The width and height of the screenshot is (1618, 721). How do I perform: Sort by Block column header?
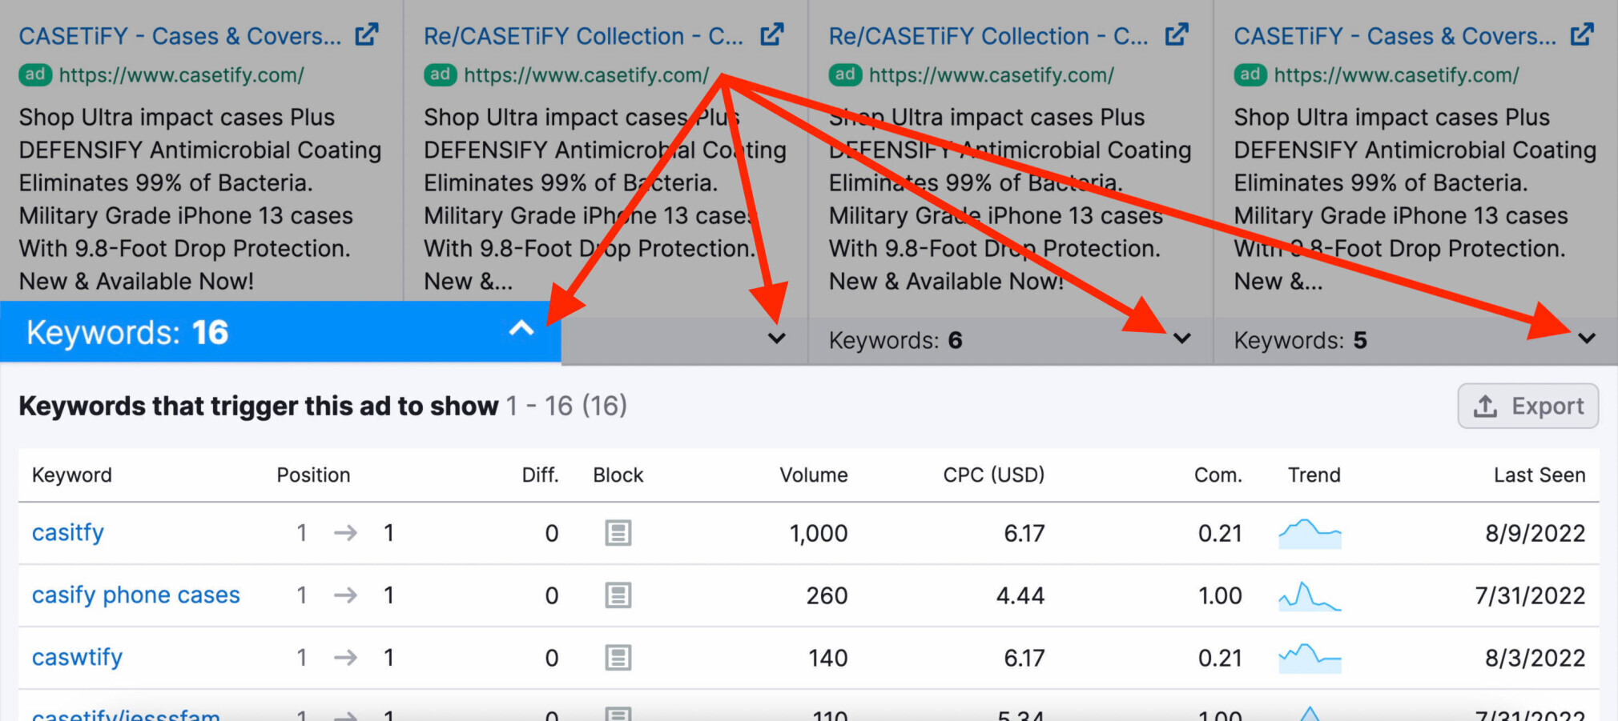[x=618, y=475]
